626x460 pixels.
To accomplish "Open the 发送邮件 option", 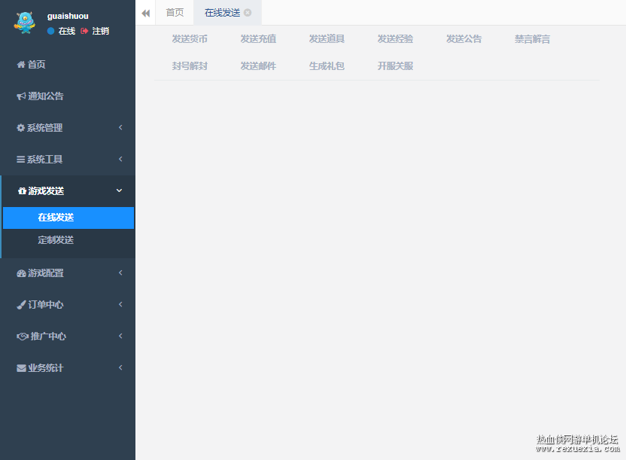I will click(x=258, y=66).
